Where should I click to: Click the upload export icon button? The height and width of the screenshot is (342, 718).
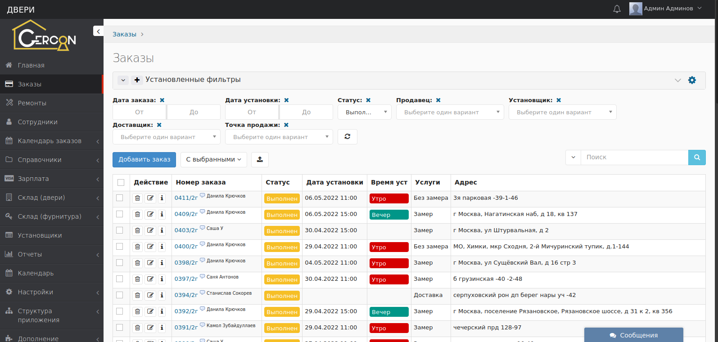click(x=260, y=159)
